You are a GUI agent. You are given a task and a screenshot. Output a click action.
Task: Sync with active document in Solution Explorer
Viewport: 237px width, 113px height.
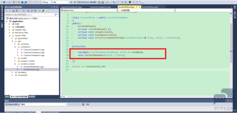[x=28, y=11]
